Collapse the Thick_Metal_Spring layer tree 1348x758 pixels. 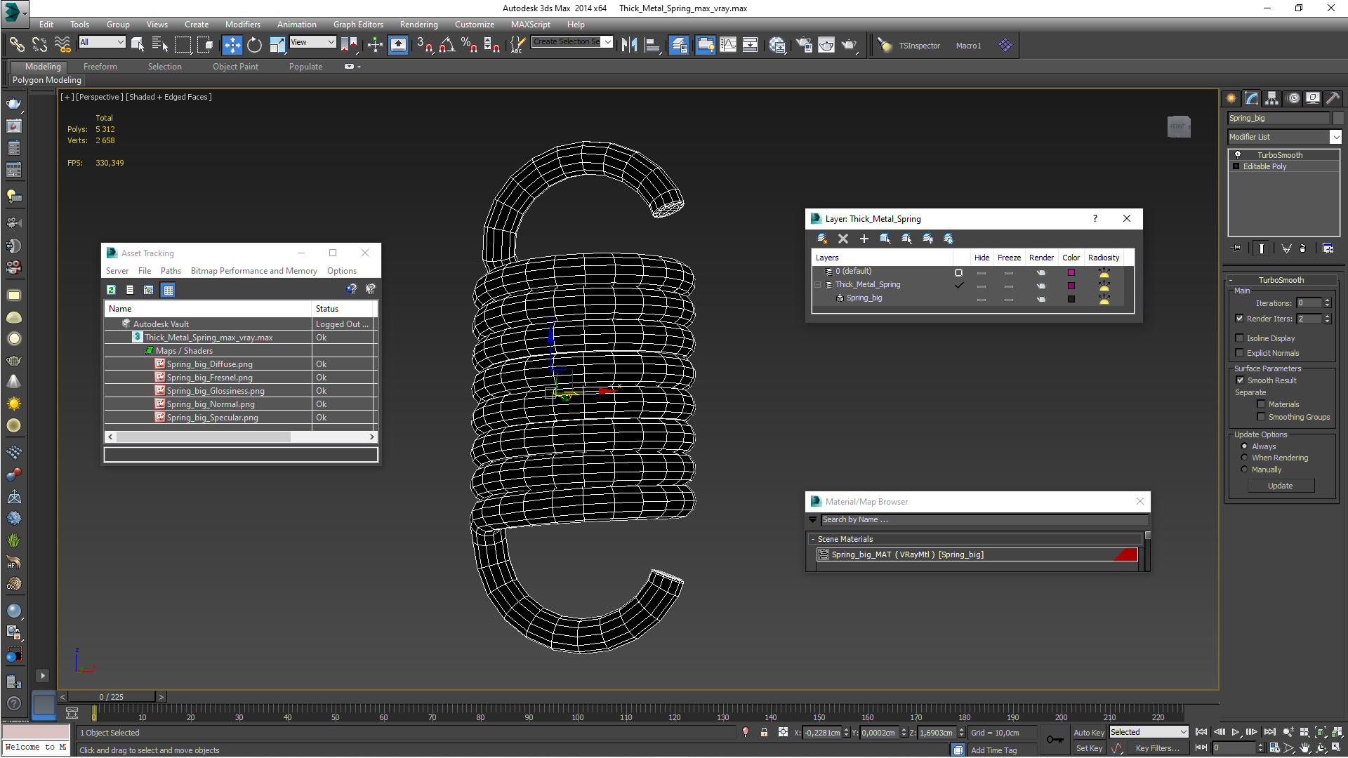(818, 285)
